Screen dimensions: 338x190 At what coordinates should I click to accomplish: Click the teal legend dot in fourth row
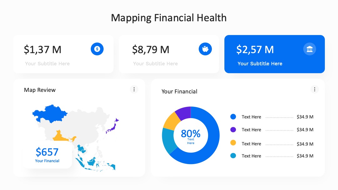pos(233,156)
